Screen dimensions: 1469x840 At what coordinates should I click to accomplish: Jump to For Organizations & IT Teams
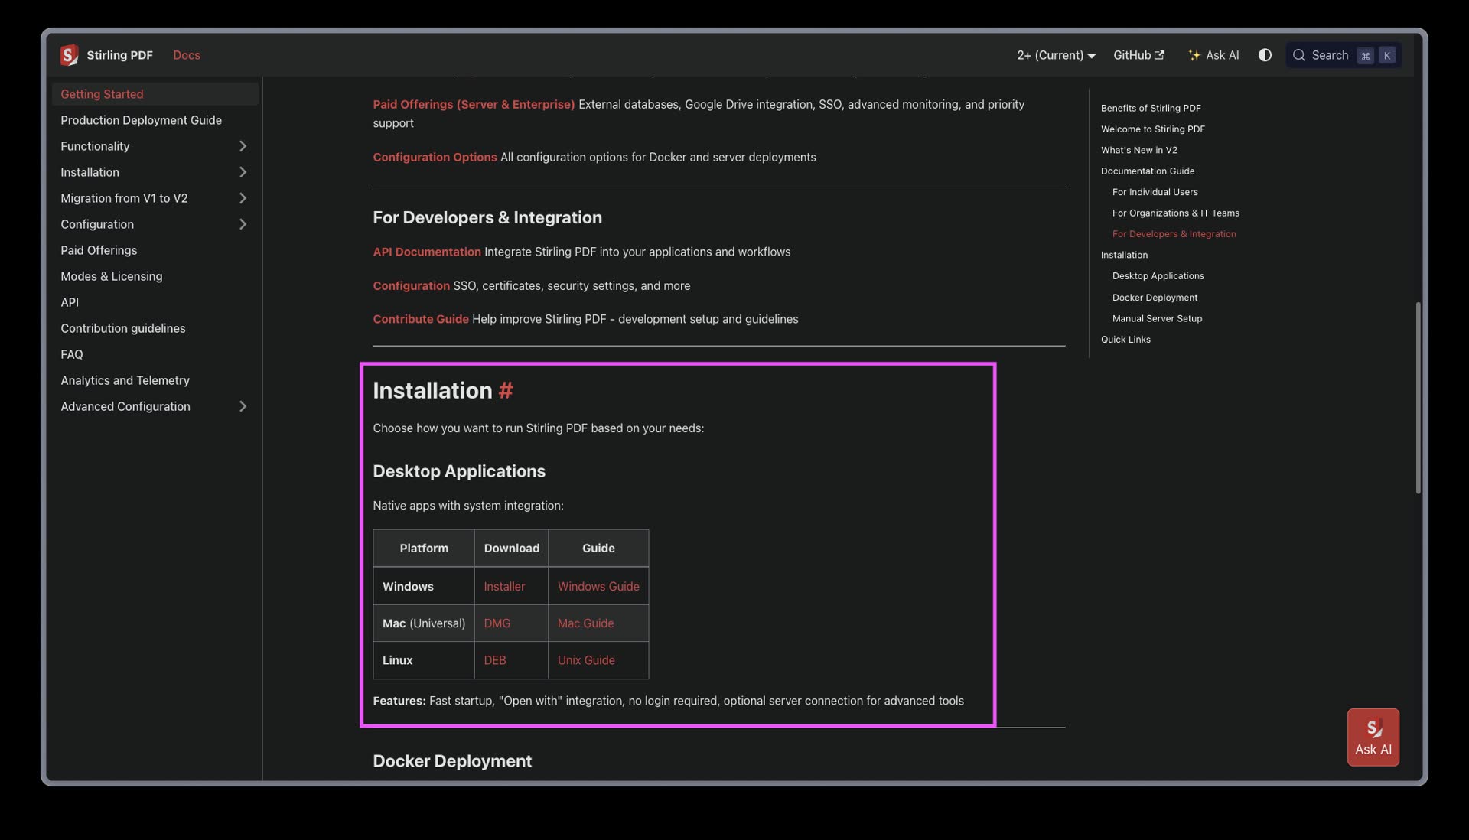click(x=1175, y=213)
